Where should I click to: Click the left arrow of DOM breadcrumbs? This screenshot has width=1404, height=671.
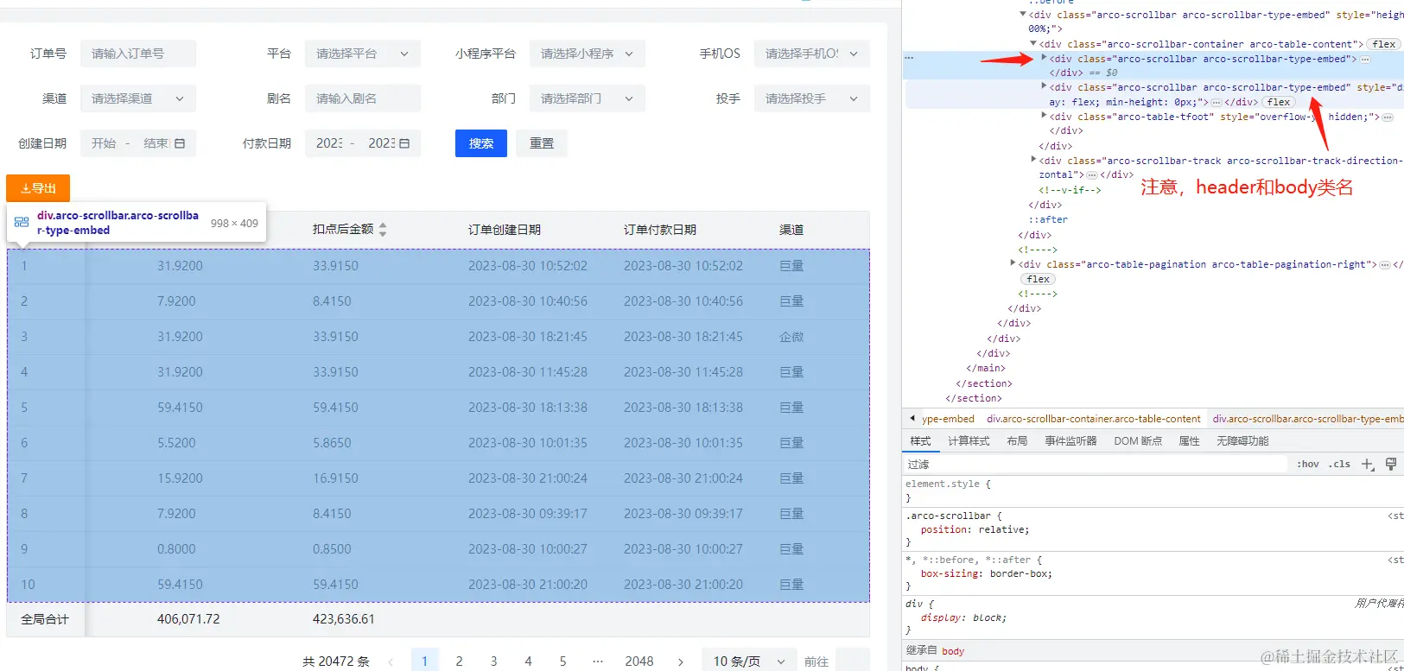912,419
